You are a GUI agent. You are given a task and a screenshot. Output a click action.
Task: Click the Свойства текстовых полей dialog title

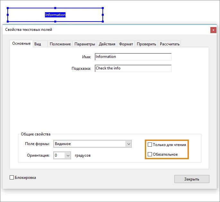pyautogui.click(x=29, y=30)
